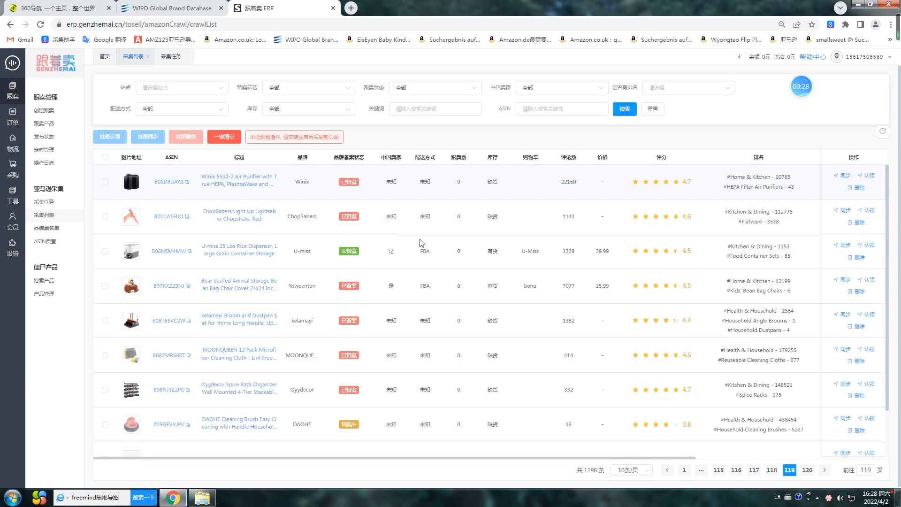Screen dimensions: 901x507
Task: Open the 中国卖家 dropdown
Action: click(x=562, y=88)
